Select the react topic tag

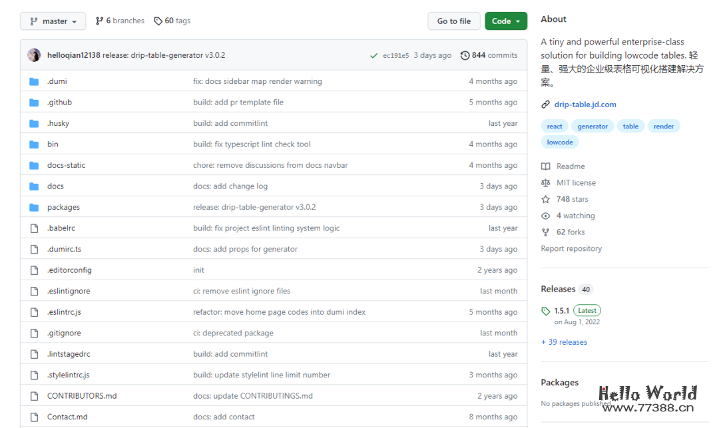[x=555, y=126]
